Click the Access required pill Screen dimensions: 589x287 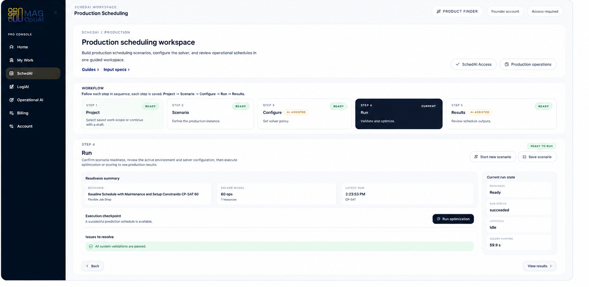click(x=545, y=11)
